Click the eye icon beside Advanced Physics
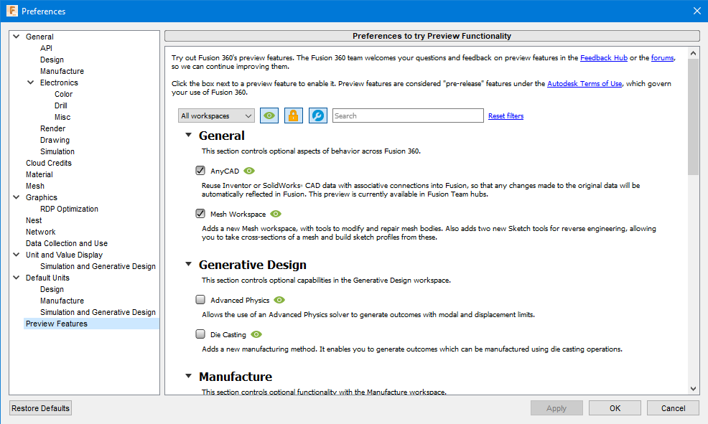 coord(279,300)
